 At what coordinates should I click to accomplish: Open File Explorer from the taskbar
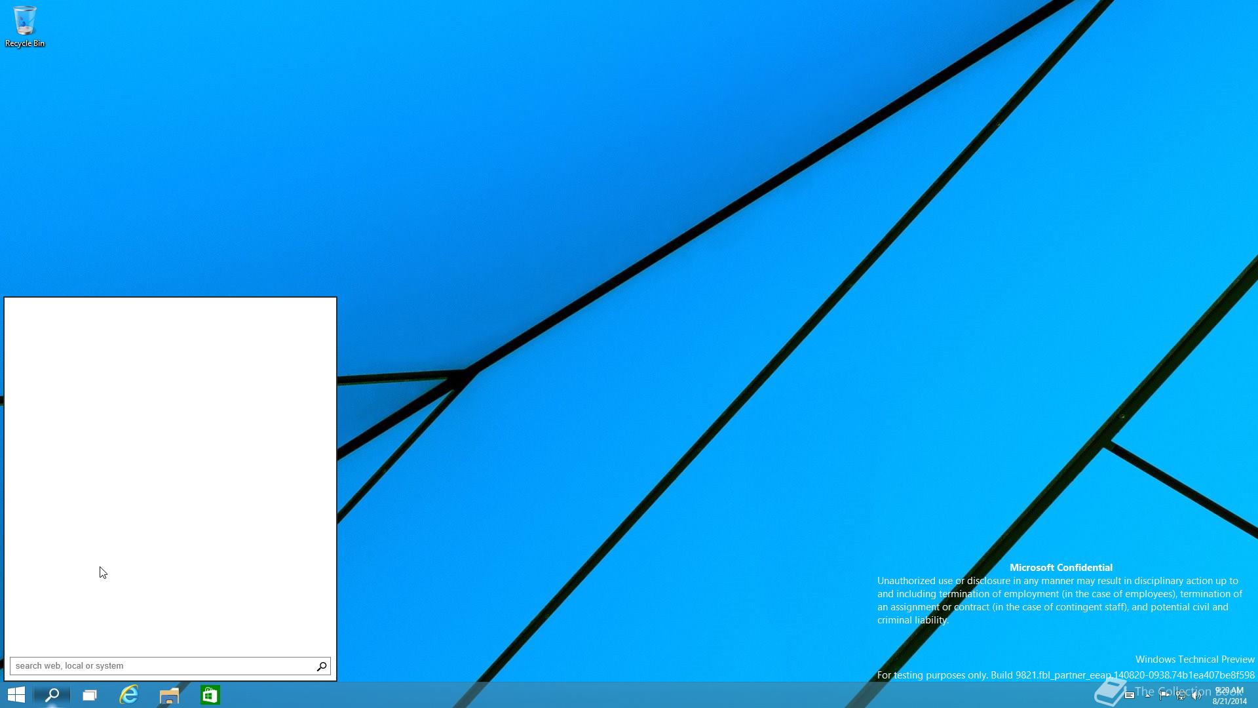coord(169,695)
